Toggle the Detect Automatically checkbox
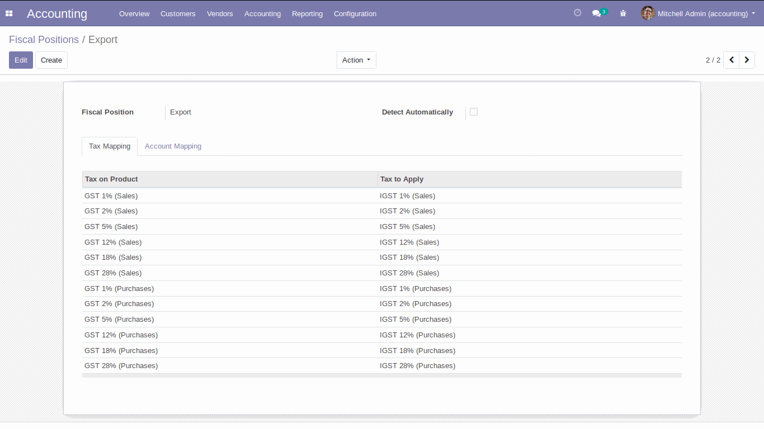764x429 pixels. pos(474,112)
